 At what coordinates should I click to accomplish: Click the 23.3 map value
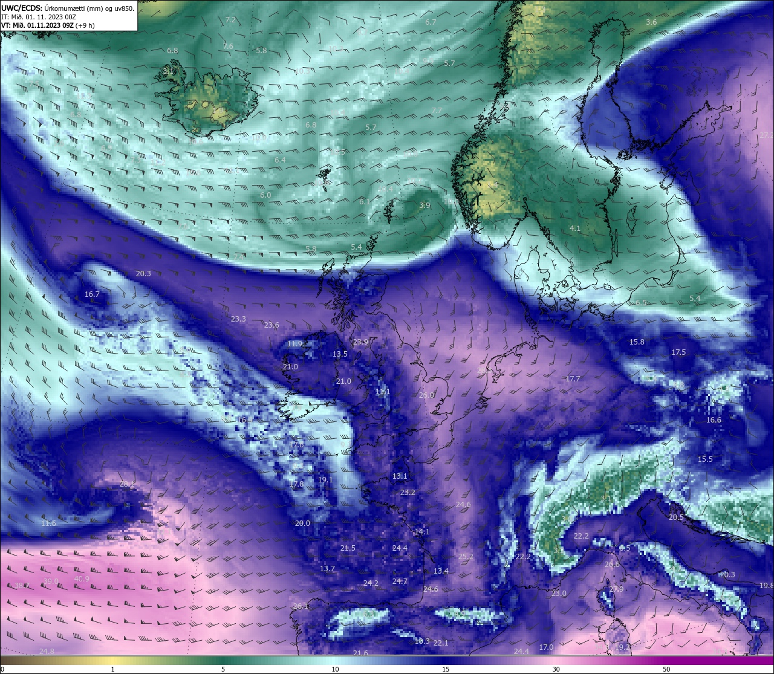pyautogui.click(x=238, y=319)
